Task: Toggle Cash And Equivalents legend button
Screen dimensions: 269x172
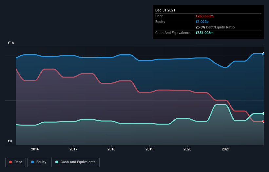Action: click(75, 163)
